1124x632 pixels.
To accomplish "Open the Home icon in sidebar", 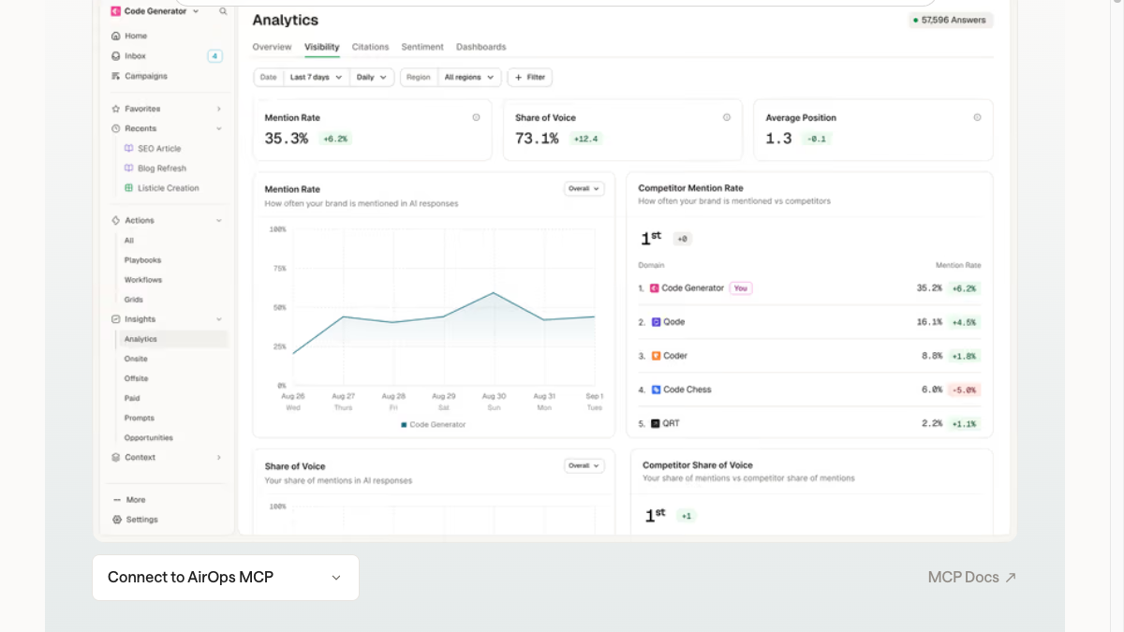I will point(115,36).
